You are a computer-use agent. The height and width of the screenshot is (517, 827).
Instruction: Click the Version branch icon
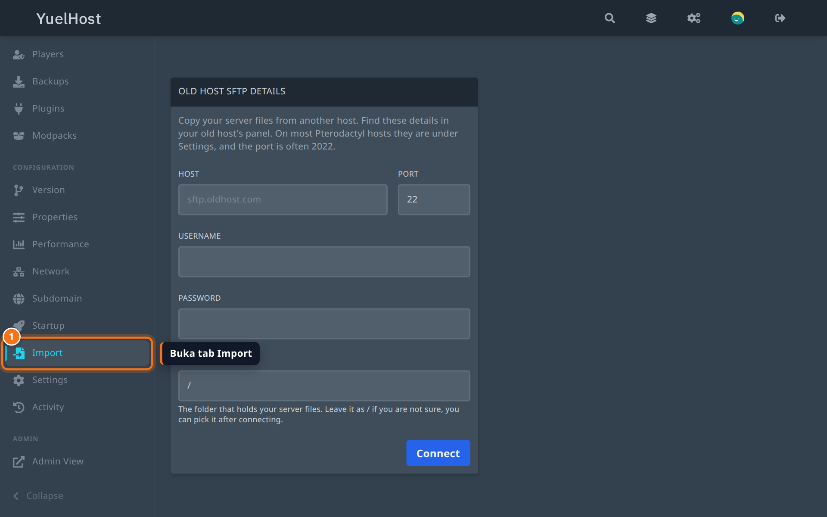tap(19, 190)
